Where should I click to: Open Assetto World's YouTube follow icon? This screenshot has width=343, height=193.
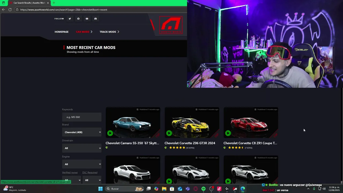(87, 19)
